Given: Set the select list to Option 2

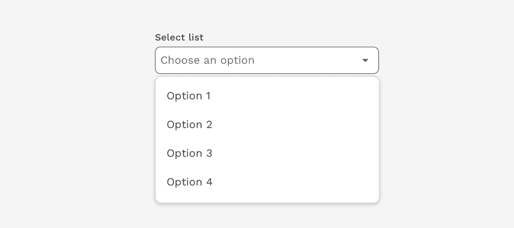Looking at the screenshot, I should click(190, 124).
